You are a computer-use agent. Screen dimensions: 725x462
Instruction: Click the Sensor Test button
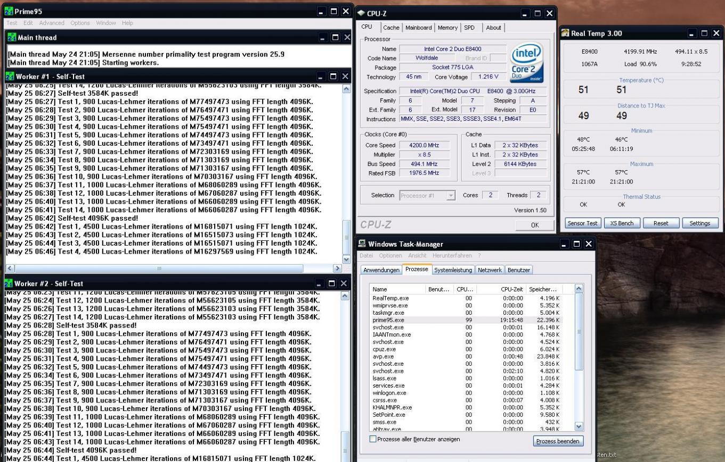(x=582, y=223)
